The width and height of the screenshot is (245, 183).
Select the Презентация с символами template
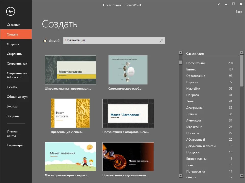click(x=70, y=113)
